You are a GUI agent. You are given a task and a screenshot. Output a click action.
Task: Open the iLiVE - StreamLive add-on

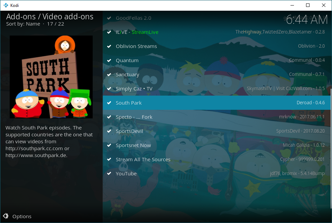click(x=216, y=32)
